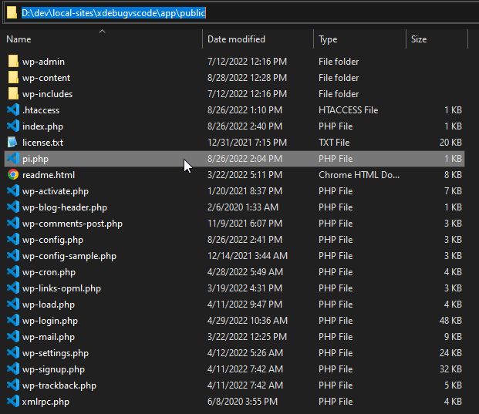
Task: Click the VS Code icon beside xmlrpc.php
Action: [x=13, y=401]
